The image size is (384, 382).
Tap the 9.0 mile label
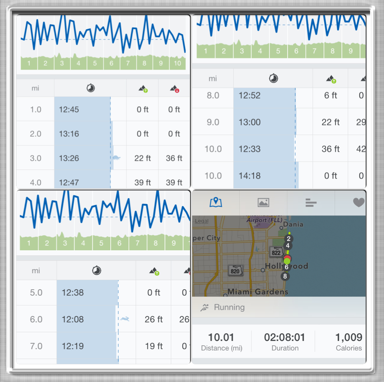pyautogui.click(x=213, y=122)
